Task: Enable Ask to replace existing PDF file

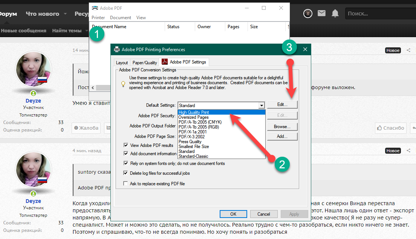Action: point(126,183)
